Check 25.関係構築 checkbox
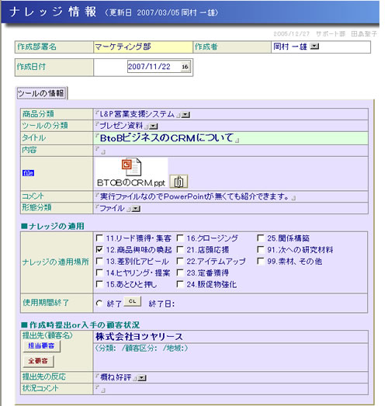Image resolution: width=388 pixels, height=406 pixels. [x=261, y=238]
